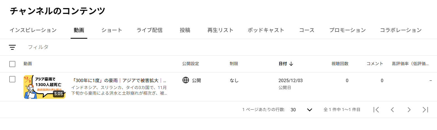
Task: Click the filter lines icon
Action: pyautogui.click(x=12, y=47)
